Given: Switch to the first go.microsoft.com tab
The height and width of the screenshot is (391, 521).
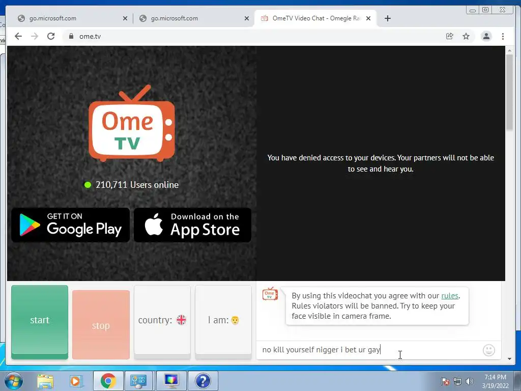Looking at the screenshot, I should pyautogui.click(x=71, y=18).
